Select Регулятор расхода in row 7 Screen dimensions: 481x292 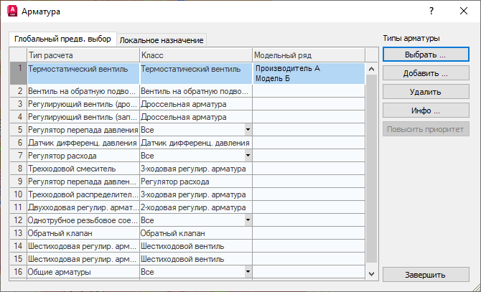pos(83,156)
